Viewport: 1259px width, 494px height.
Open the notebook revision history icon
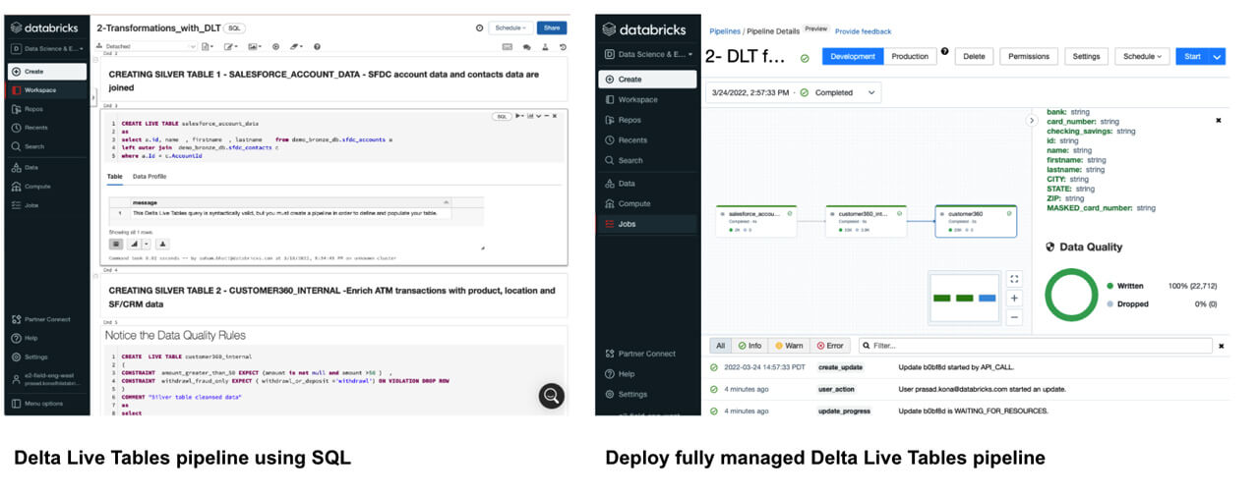pos(562,46)
